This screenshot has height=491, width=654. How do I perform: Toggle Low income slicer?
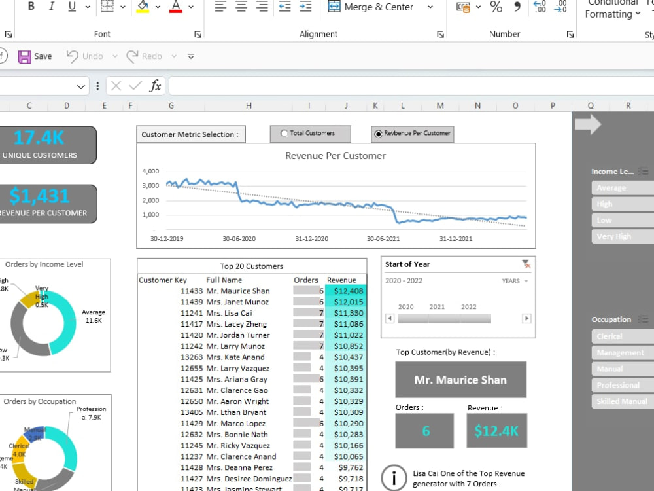pos(623,221)
